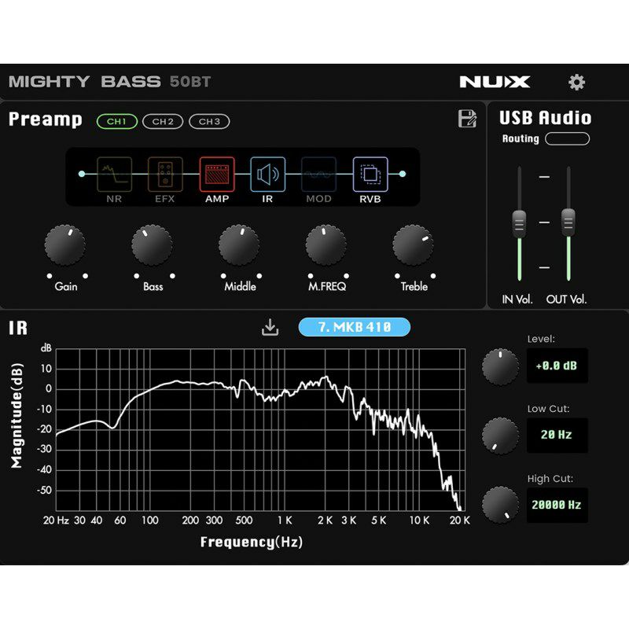
Task: Click the MIGHTY BASS 50BT title
Action: [109, 82]
